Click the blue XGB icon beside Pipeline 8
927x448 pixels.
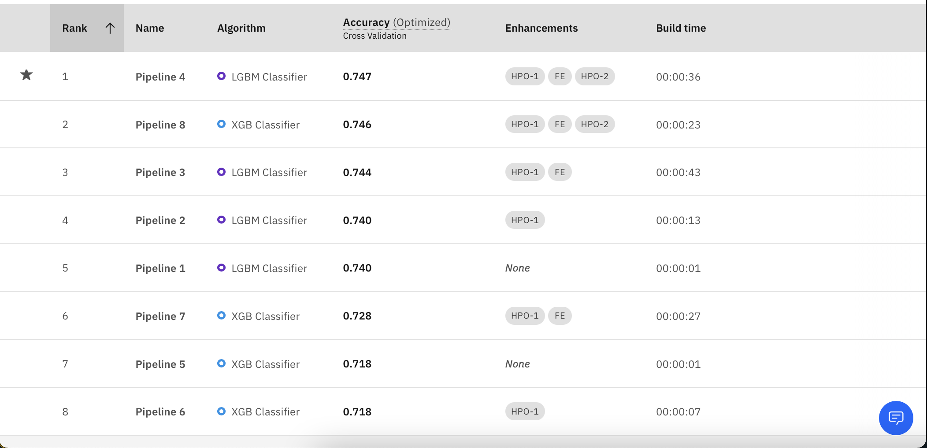pyautogui.click(x=222, y=124)
